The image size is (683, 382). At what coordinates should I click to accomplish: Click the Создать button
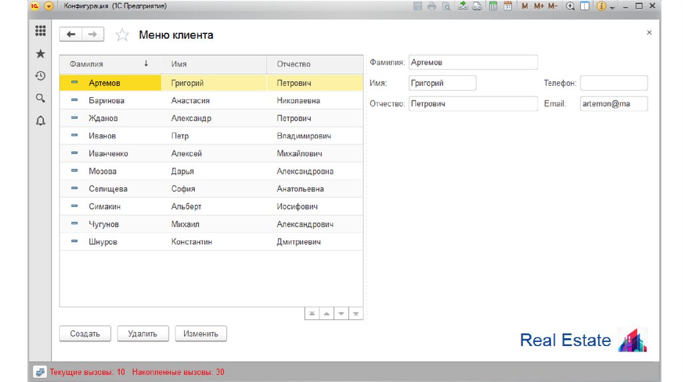pyautogui.click(x=85, y=334)
